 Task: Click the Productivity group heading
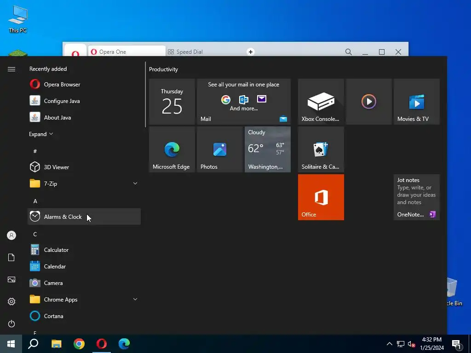163,69
